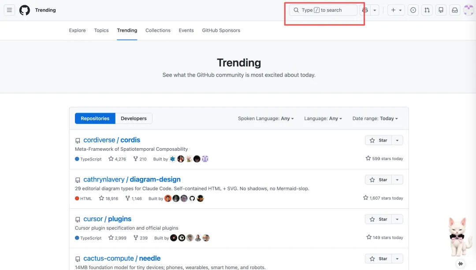Click last contributor avatar on cordis row

coord(205,159)
